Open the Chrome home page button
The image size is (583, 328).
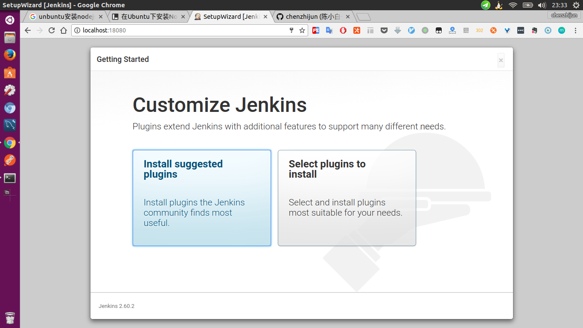coord(64,30)
